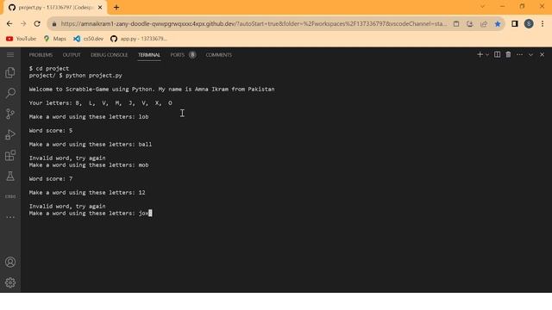Go forward in browser history
The width and height of the screenshot is (552, 310).
pyautogui.click(x=23, y=24)
